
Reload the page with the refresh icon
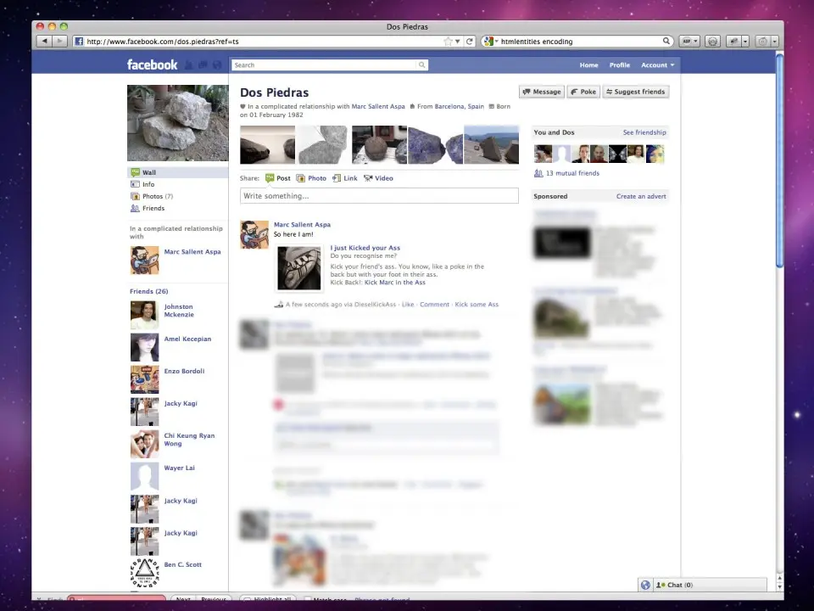(x=469, y=41)
